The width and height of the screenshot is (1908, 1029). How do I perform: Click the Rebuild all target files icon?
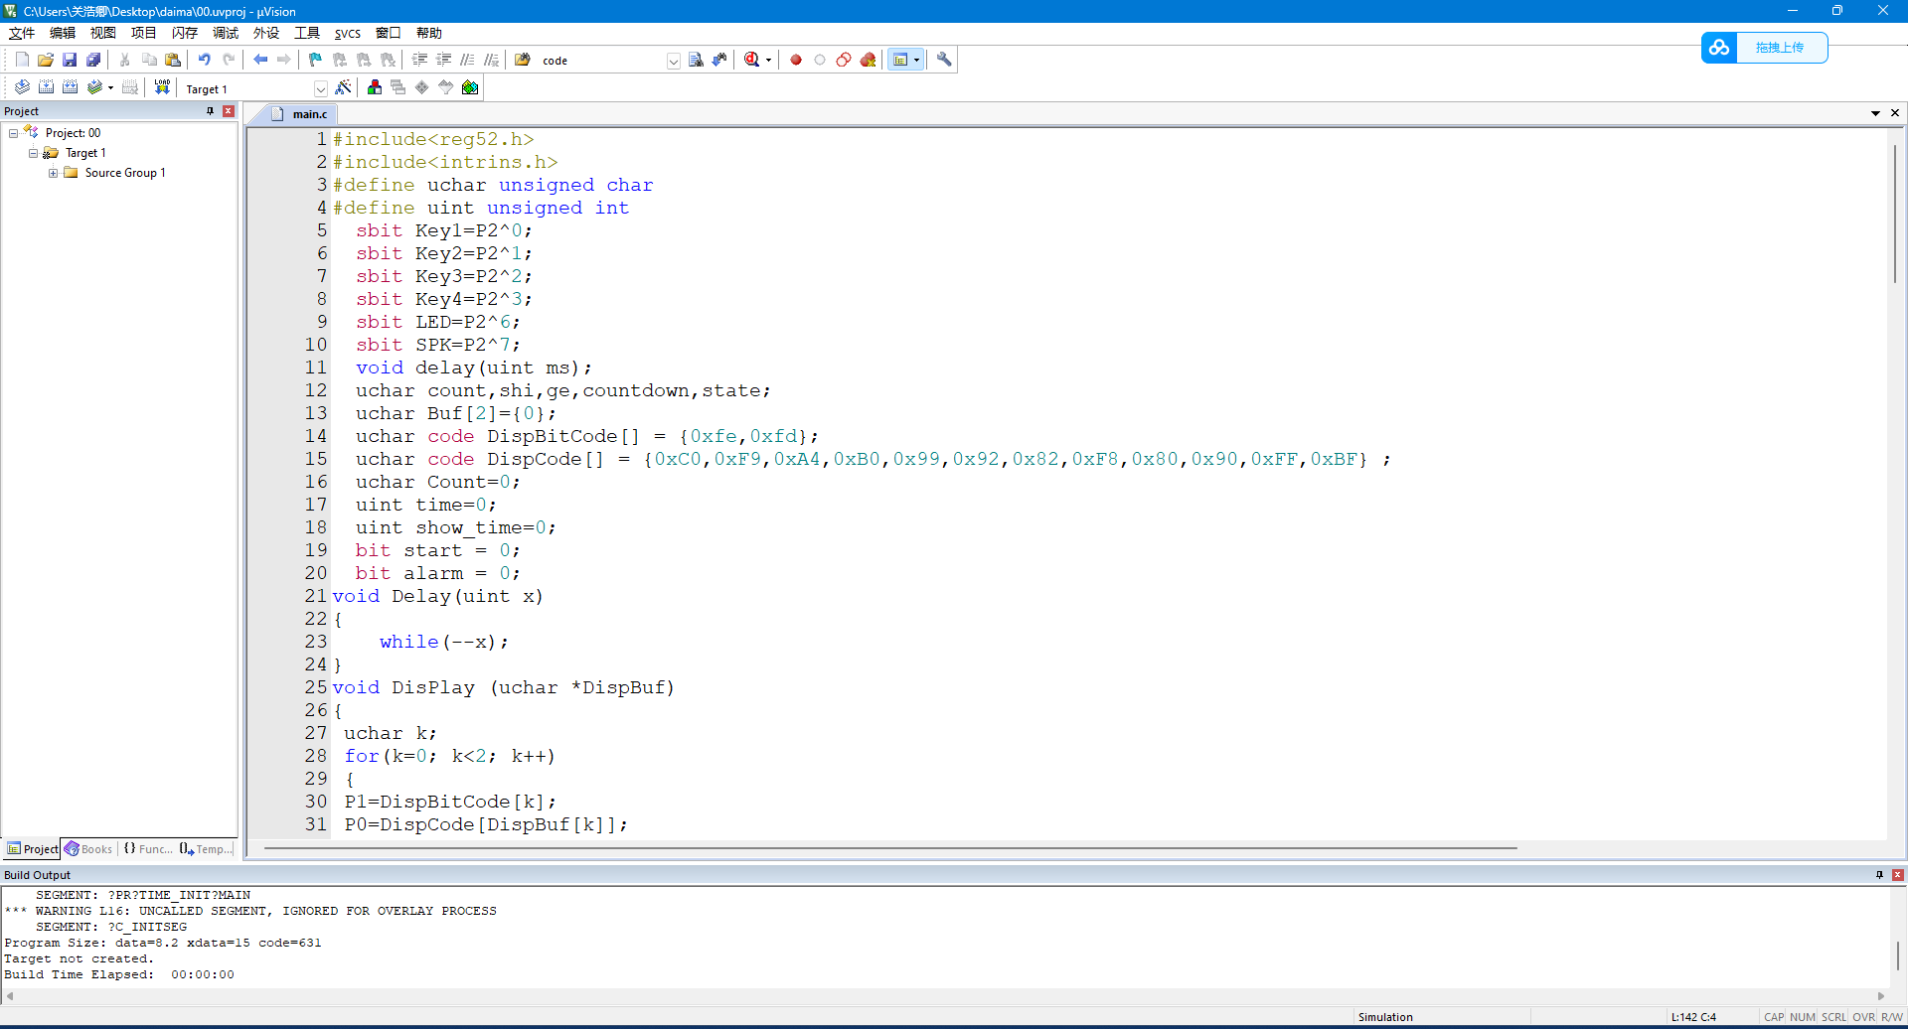(x=70, y=87)
